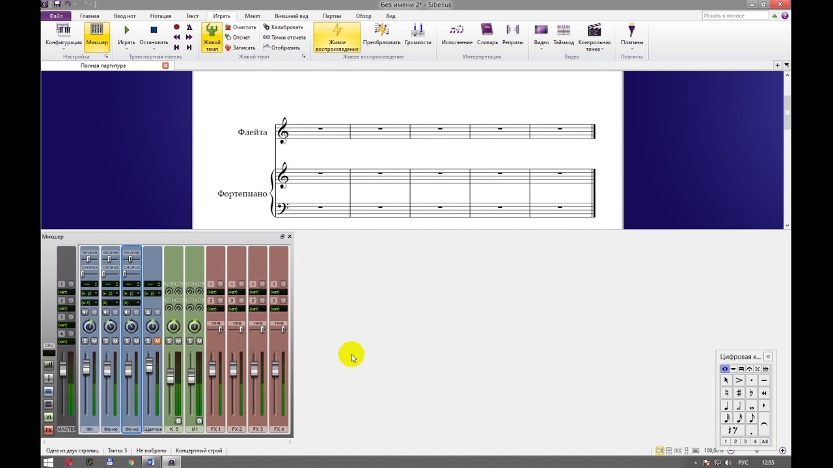833x468 pixels.
Task: Open the Громкости velocities tool
Action: coord(418,34)
